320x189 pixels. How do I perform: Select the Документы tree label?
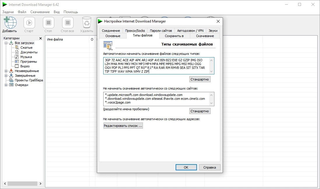(29, 52)
